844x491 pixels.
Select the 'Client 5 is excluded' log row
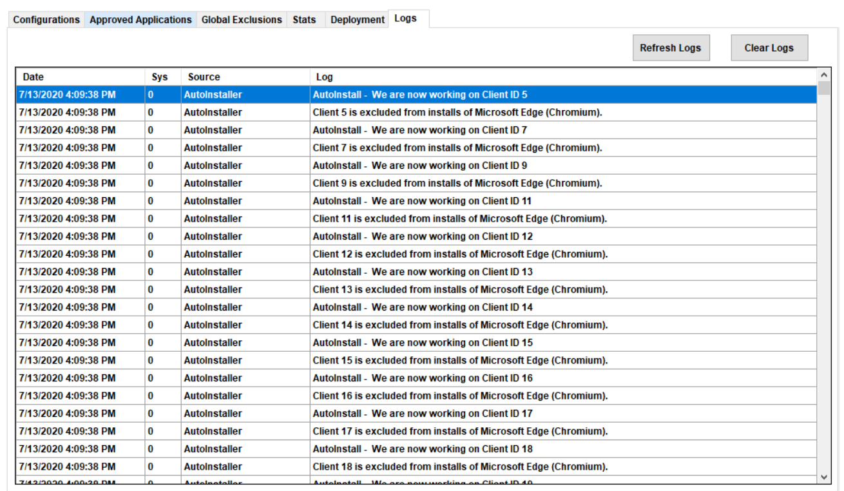(457, 112)
